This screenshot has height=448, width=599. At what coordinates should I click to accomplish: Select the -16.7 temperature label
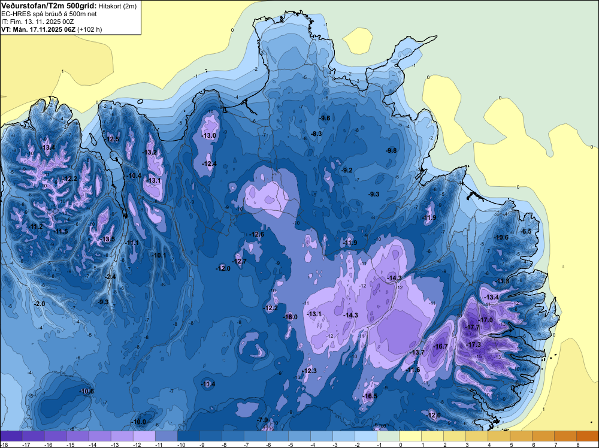click(441, 346)
